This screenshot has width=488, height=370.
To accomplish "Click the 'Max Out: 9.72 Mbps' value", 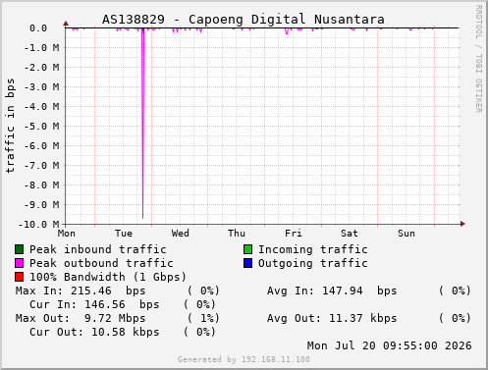I will tap(81, 318).
